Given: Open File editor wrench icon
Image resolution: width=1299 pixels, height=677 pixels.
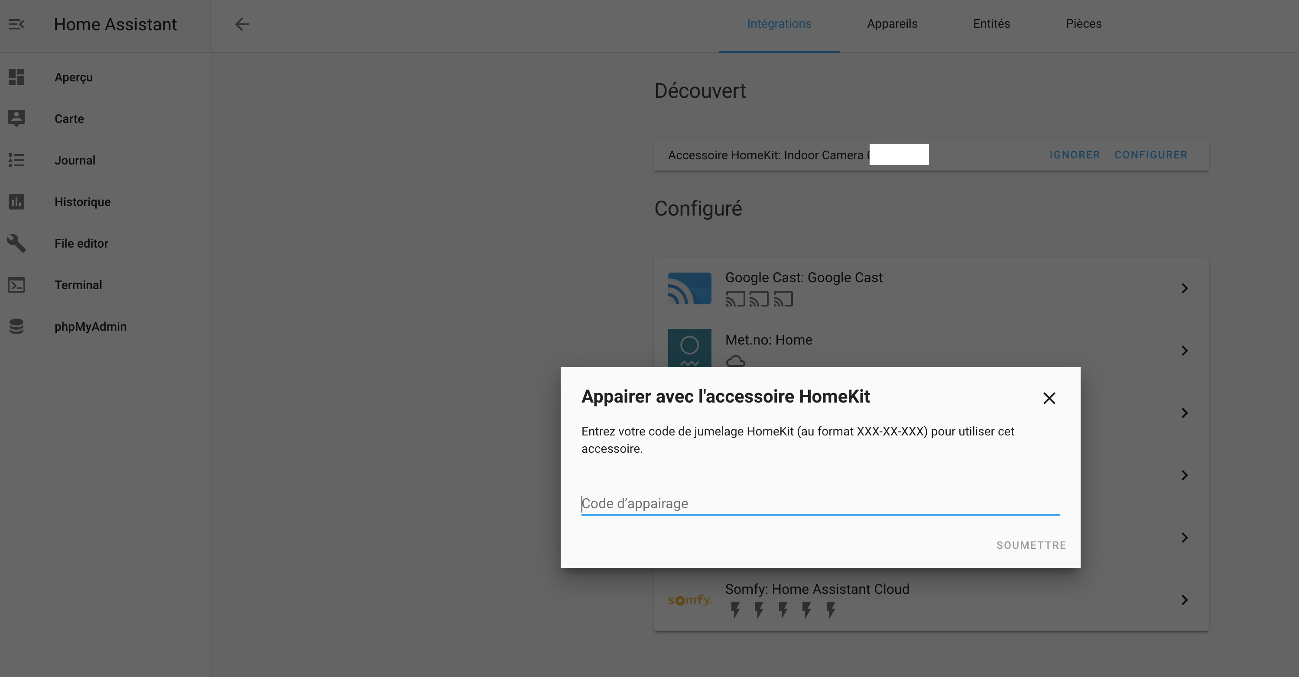Looking at the screenshot, I should [x=16, y=243].
